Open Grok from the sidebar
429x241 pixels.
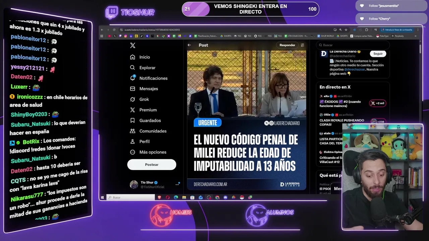coord(139,99)
